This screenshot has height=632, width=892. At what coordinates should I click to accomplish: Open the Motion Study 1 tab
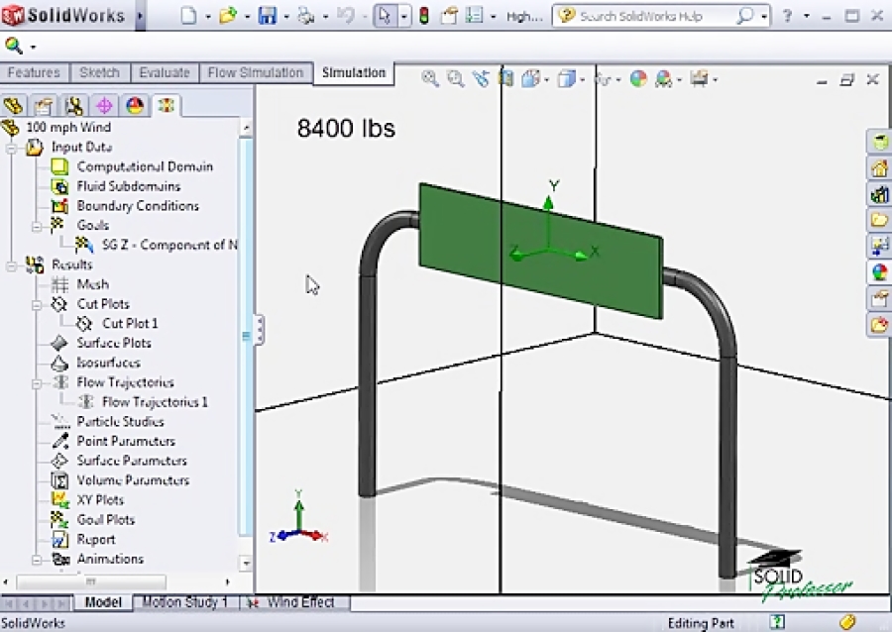pos(185,602)
